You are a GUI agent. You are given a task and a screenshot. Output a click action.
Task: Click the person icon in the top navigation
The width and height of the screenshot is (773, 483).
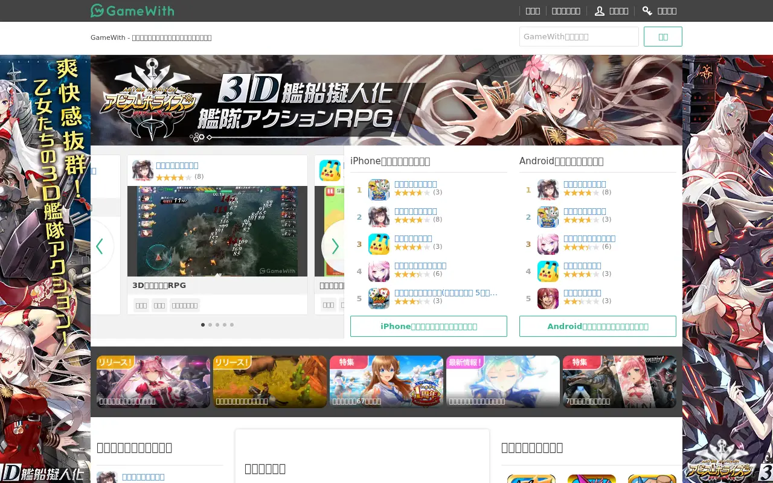(600, 11)
